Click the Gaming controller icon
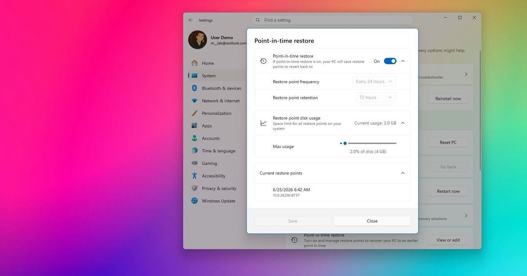 (195, 163)
